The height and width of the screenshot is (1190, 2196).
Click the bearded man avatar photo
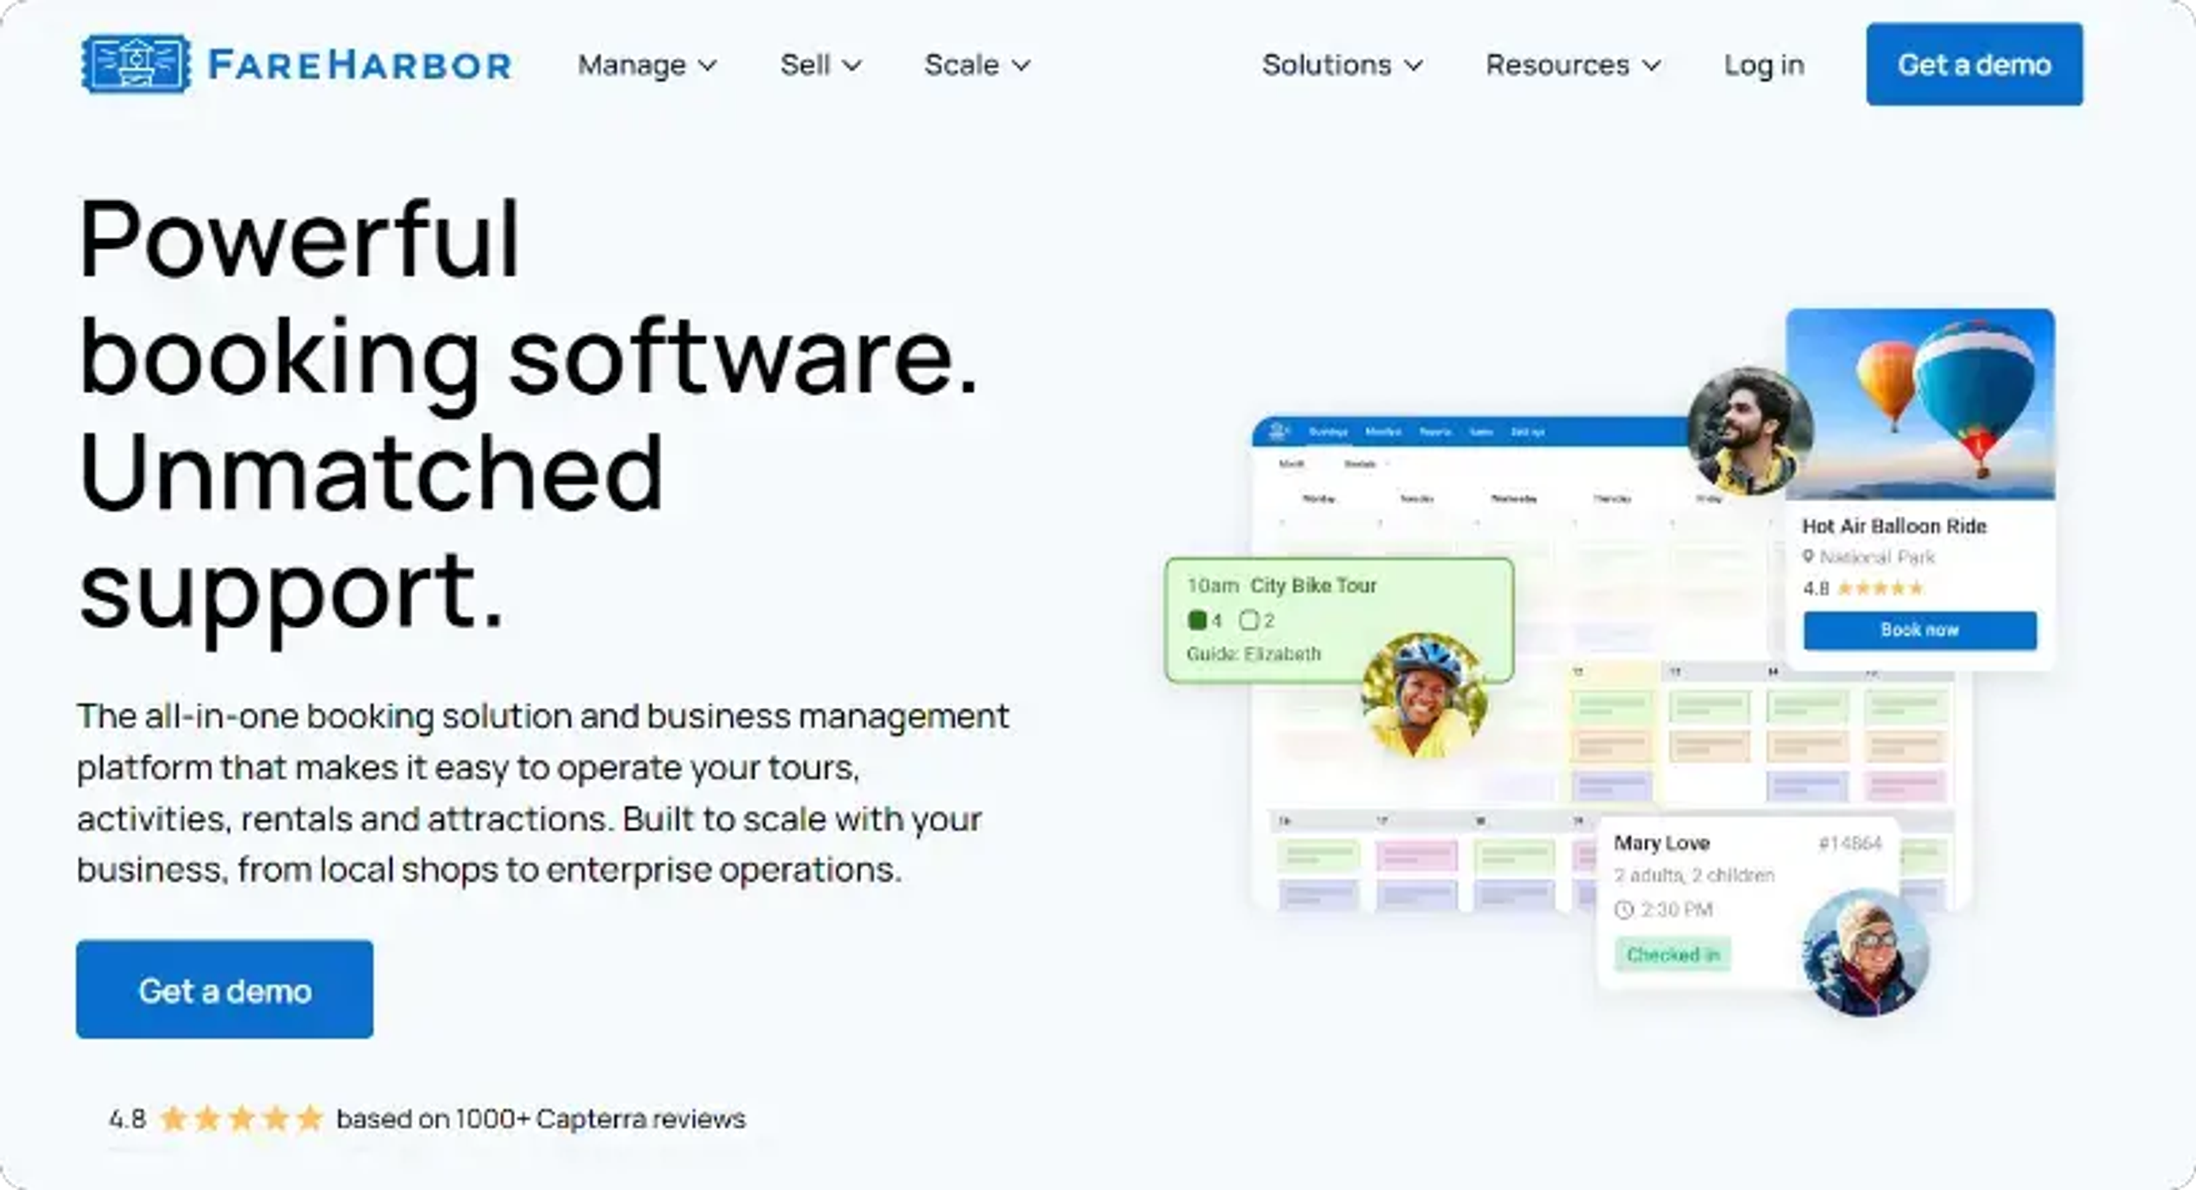1750,431
